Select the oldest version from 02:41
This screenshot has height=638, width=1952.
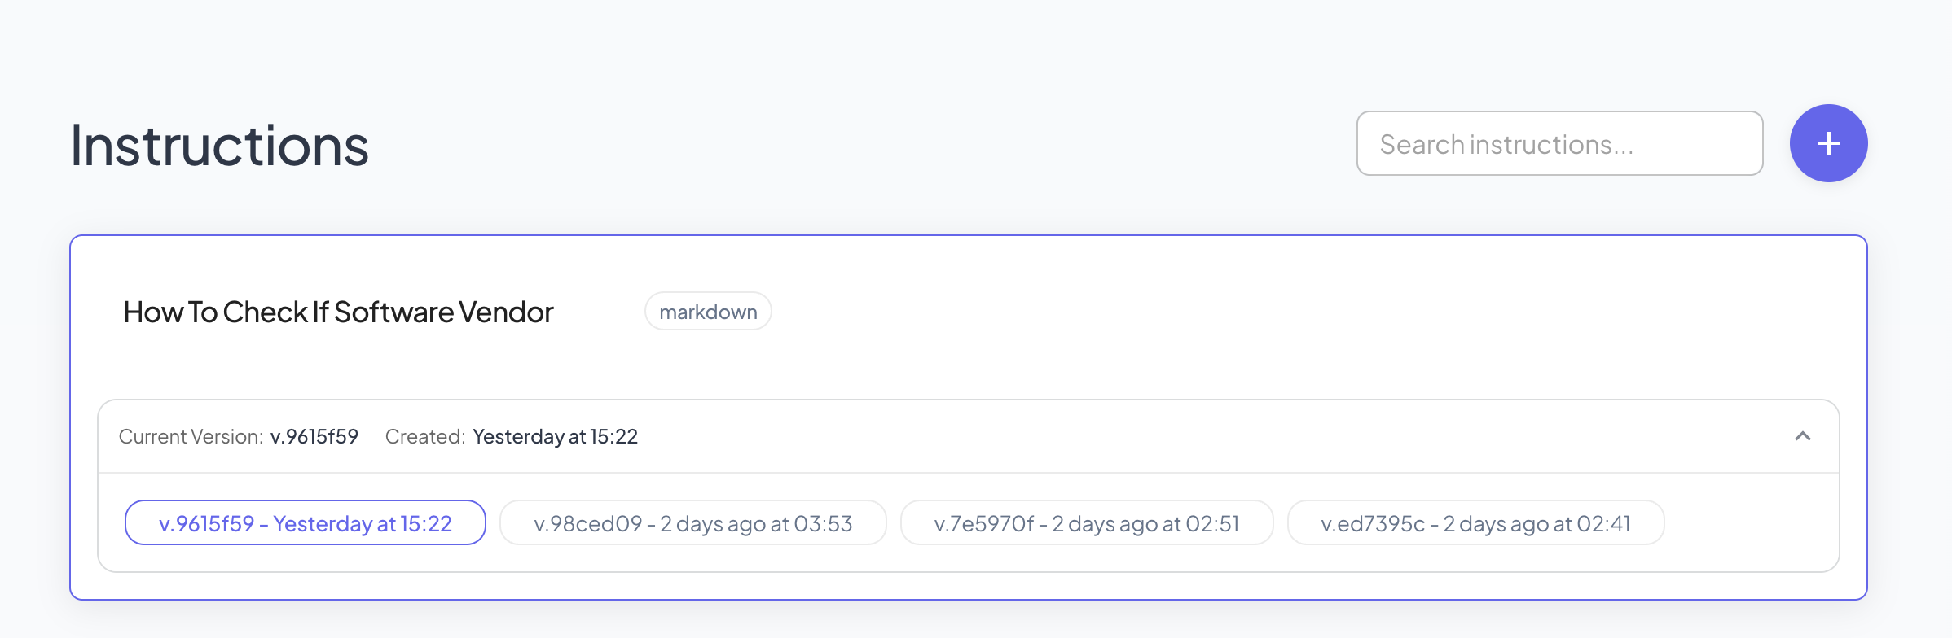tap(1475, 522)
